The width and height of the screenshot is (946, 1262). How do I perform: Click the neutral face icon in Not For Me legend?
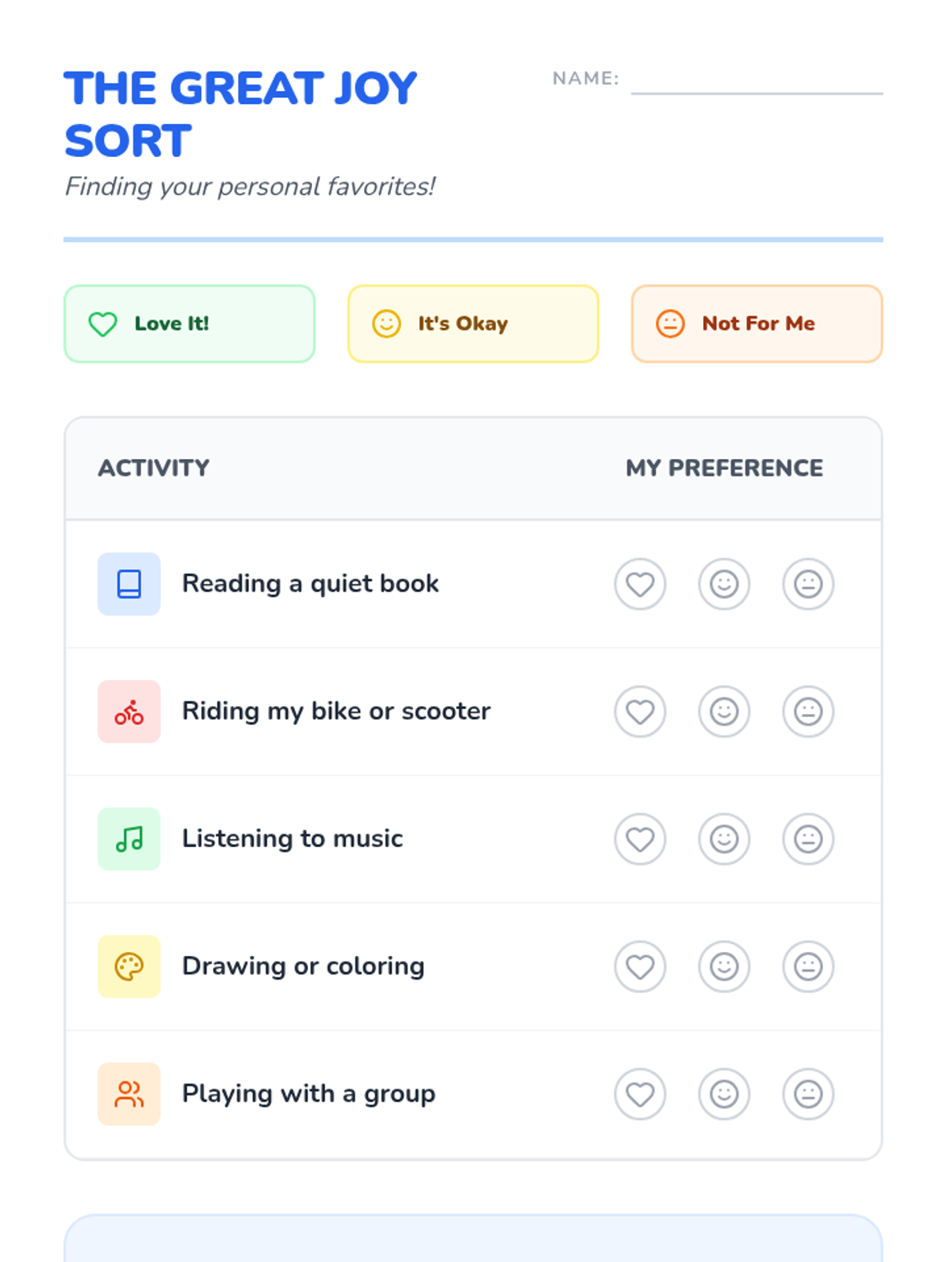coord(670,324)
